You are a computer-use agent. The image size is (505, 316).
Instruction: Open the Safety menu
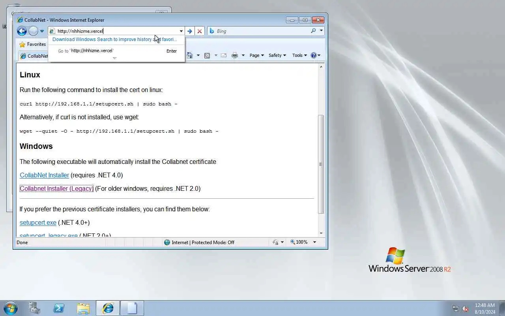(x=277, y=55)
